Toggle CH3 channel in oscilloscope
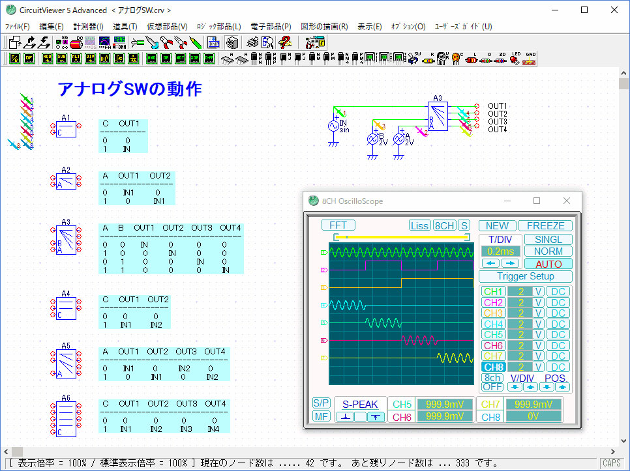The width and height of the screenshot is (630, 471). (494, 313)
